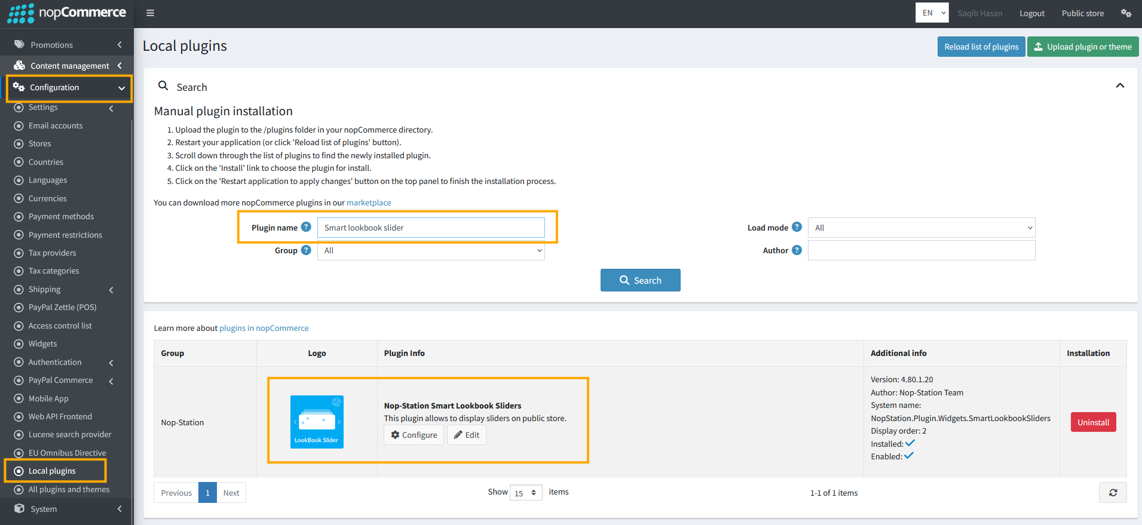Click the refresh icon below the table
The width and height of the screenshot is (1142, 525).
tap(1113, 493)
